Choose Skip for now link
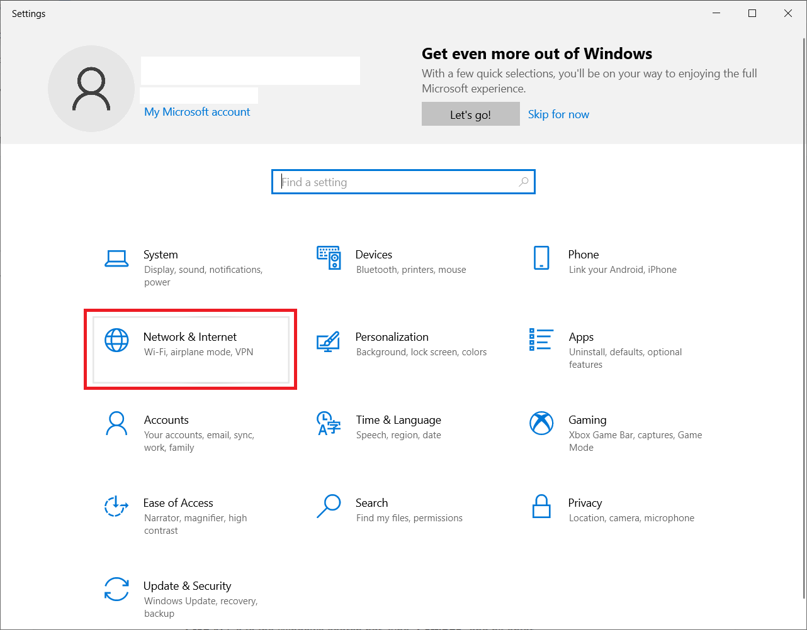Screen dimensions: 807x630 click(558, 114)
